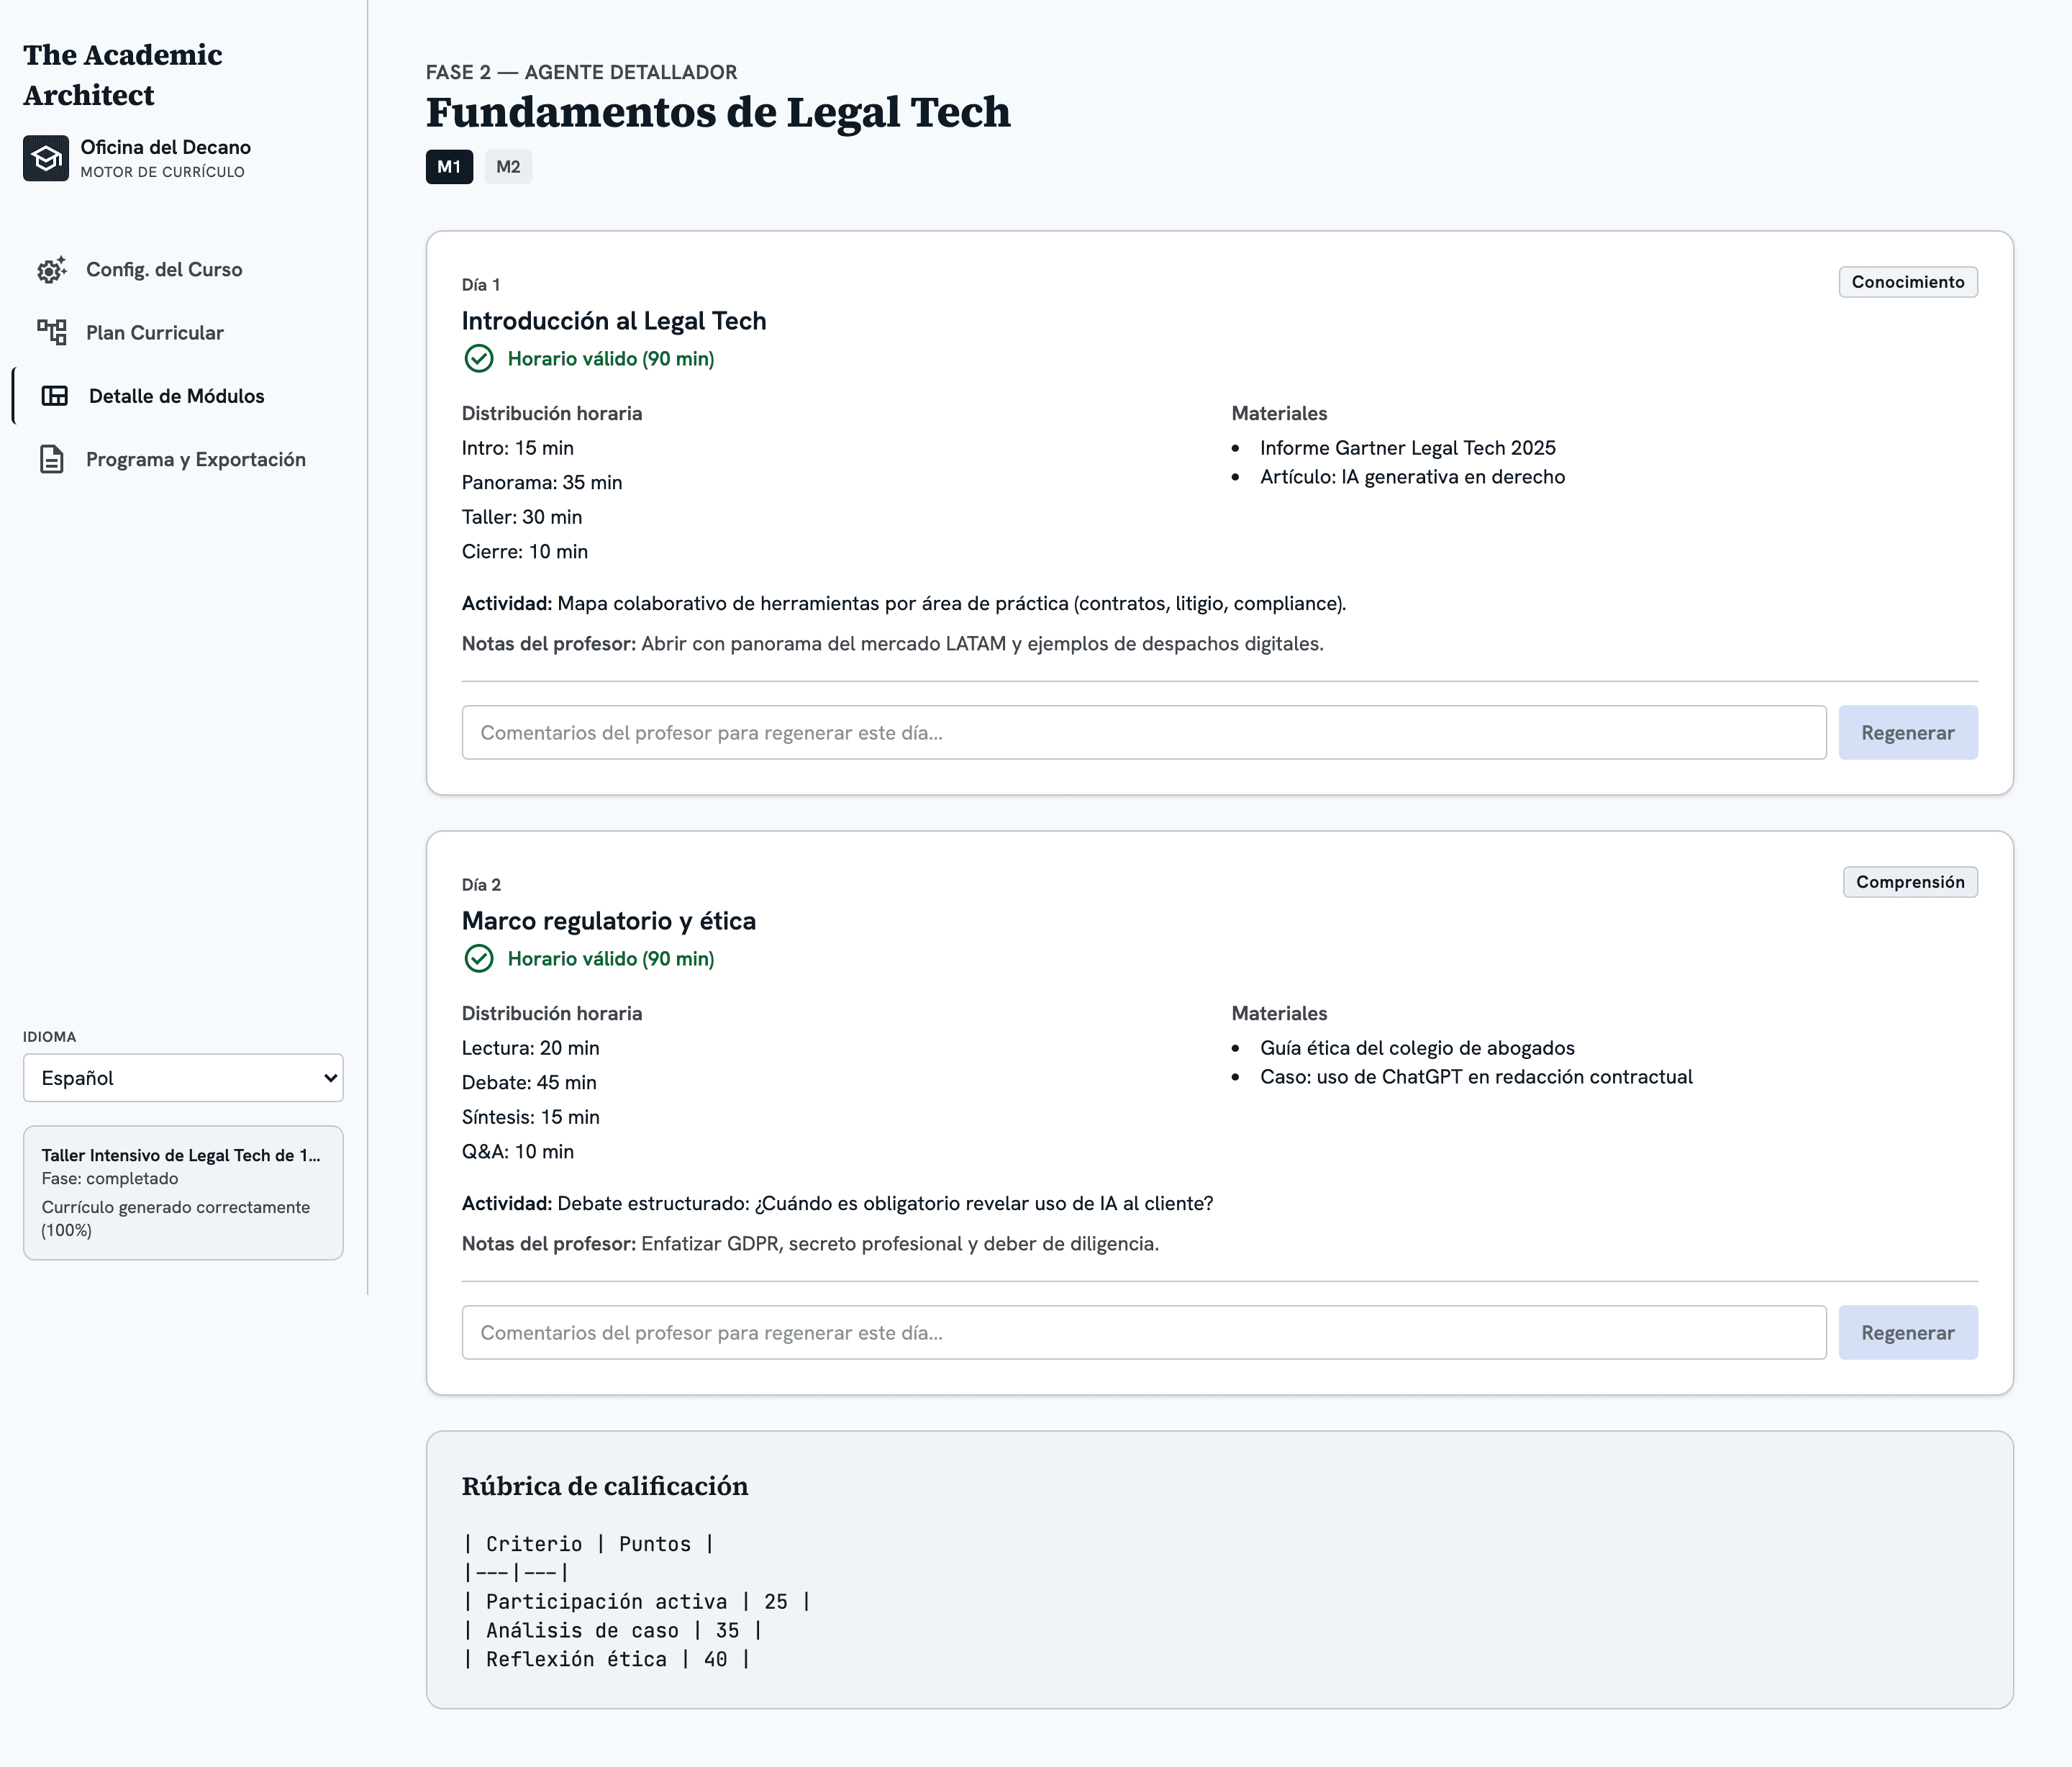The width and height of the screenshot is (2072, 1767).
Task: Click the Rúbrica de calificación heading
Action: point(605,1486)
